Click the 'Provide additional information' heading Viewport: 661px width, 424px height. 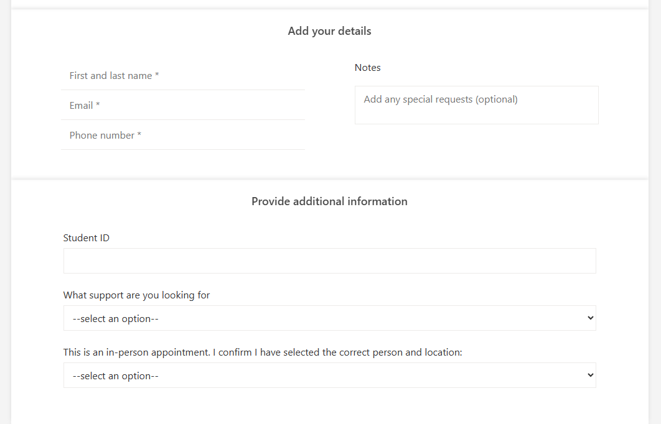pyautogui.click(x=329, y=201)
